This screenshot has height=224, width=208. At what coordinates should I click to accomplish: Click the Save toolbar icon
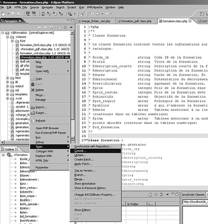[x=13, y=14]
